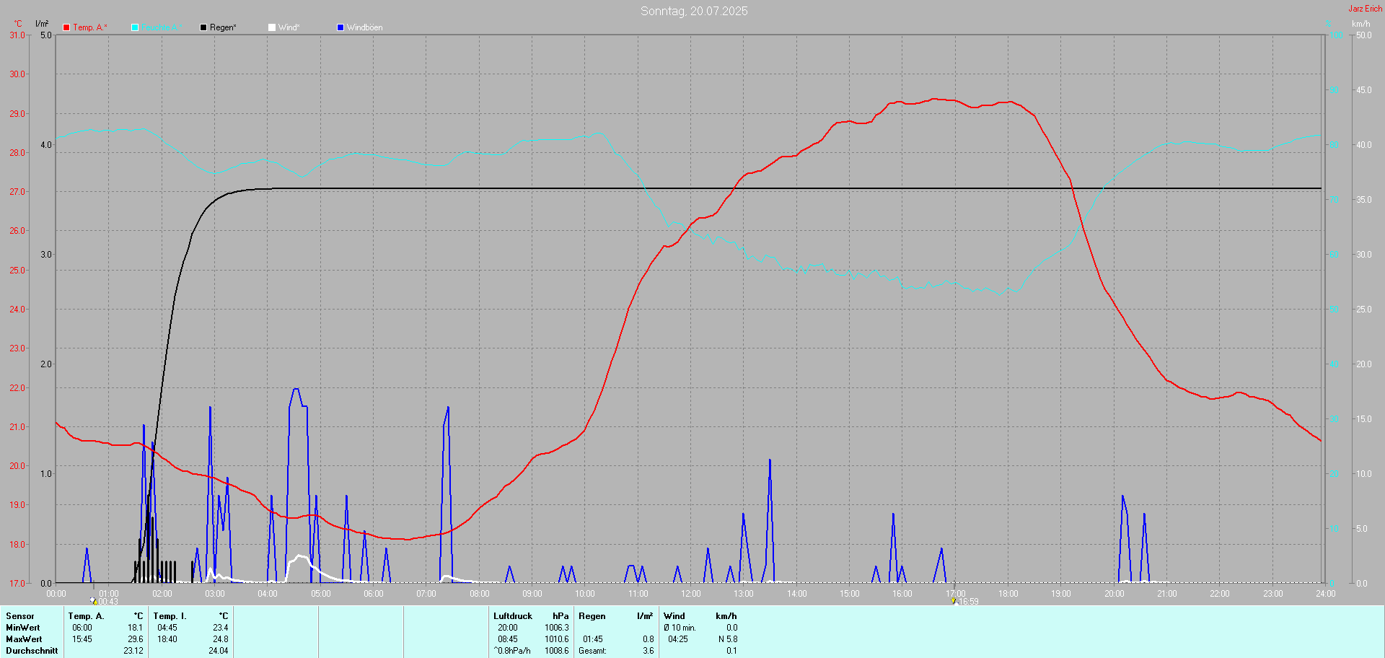Click the cyan Feuchte A. legend swatch
The height and width of the screenshot is (658, 1385).
(x=135, y=27)
